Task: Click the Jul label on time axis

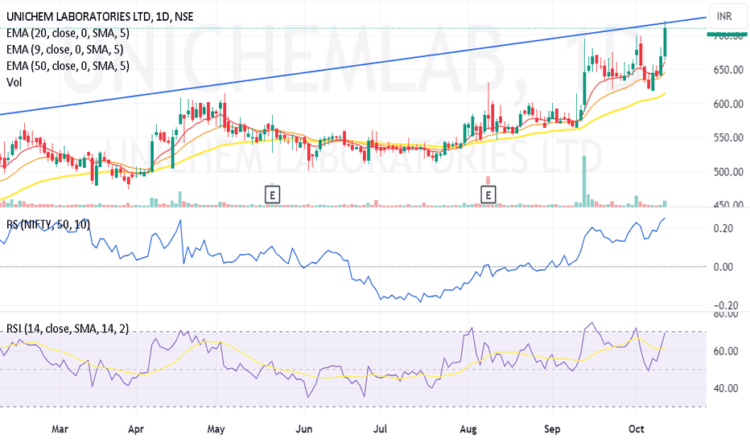Action: [380, 429]
